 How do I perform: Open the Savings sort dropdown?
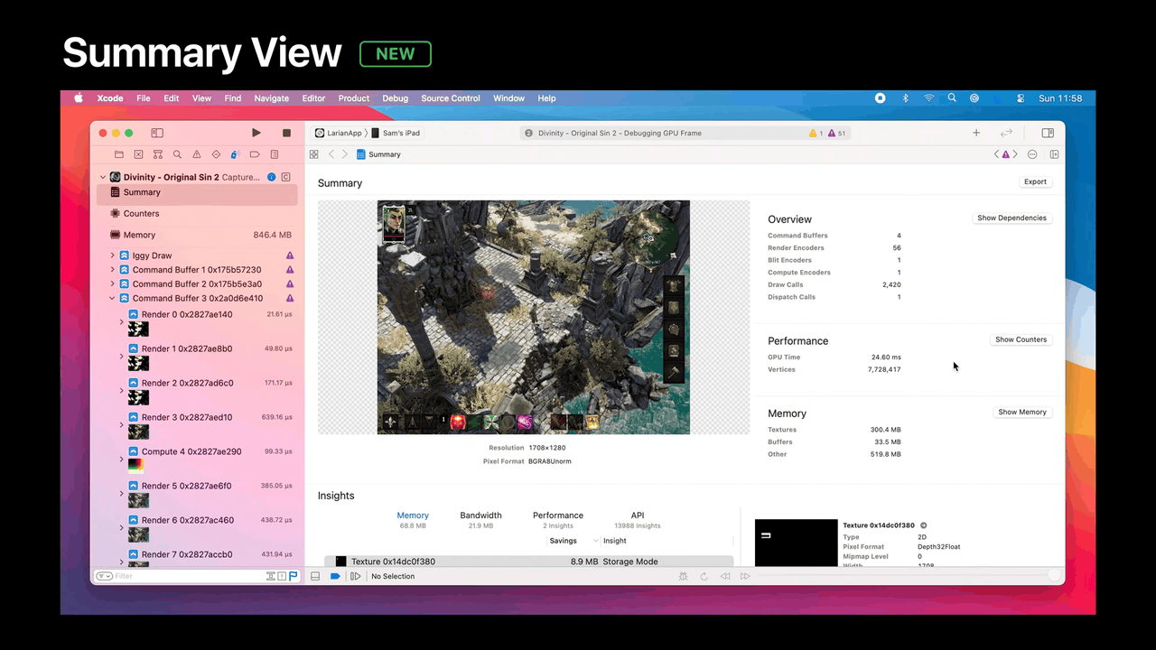point(573,541)
